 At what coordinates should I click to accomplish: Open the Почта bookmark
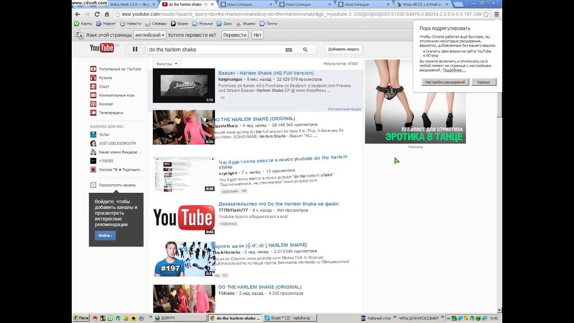(x=269, y=23)
